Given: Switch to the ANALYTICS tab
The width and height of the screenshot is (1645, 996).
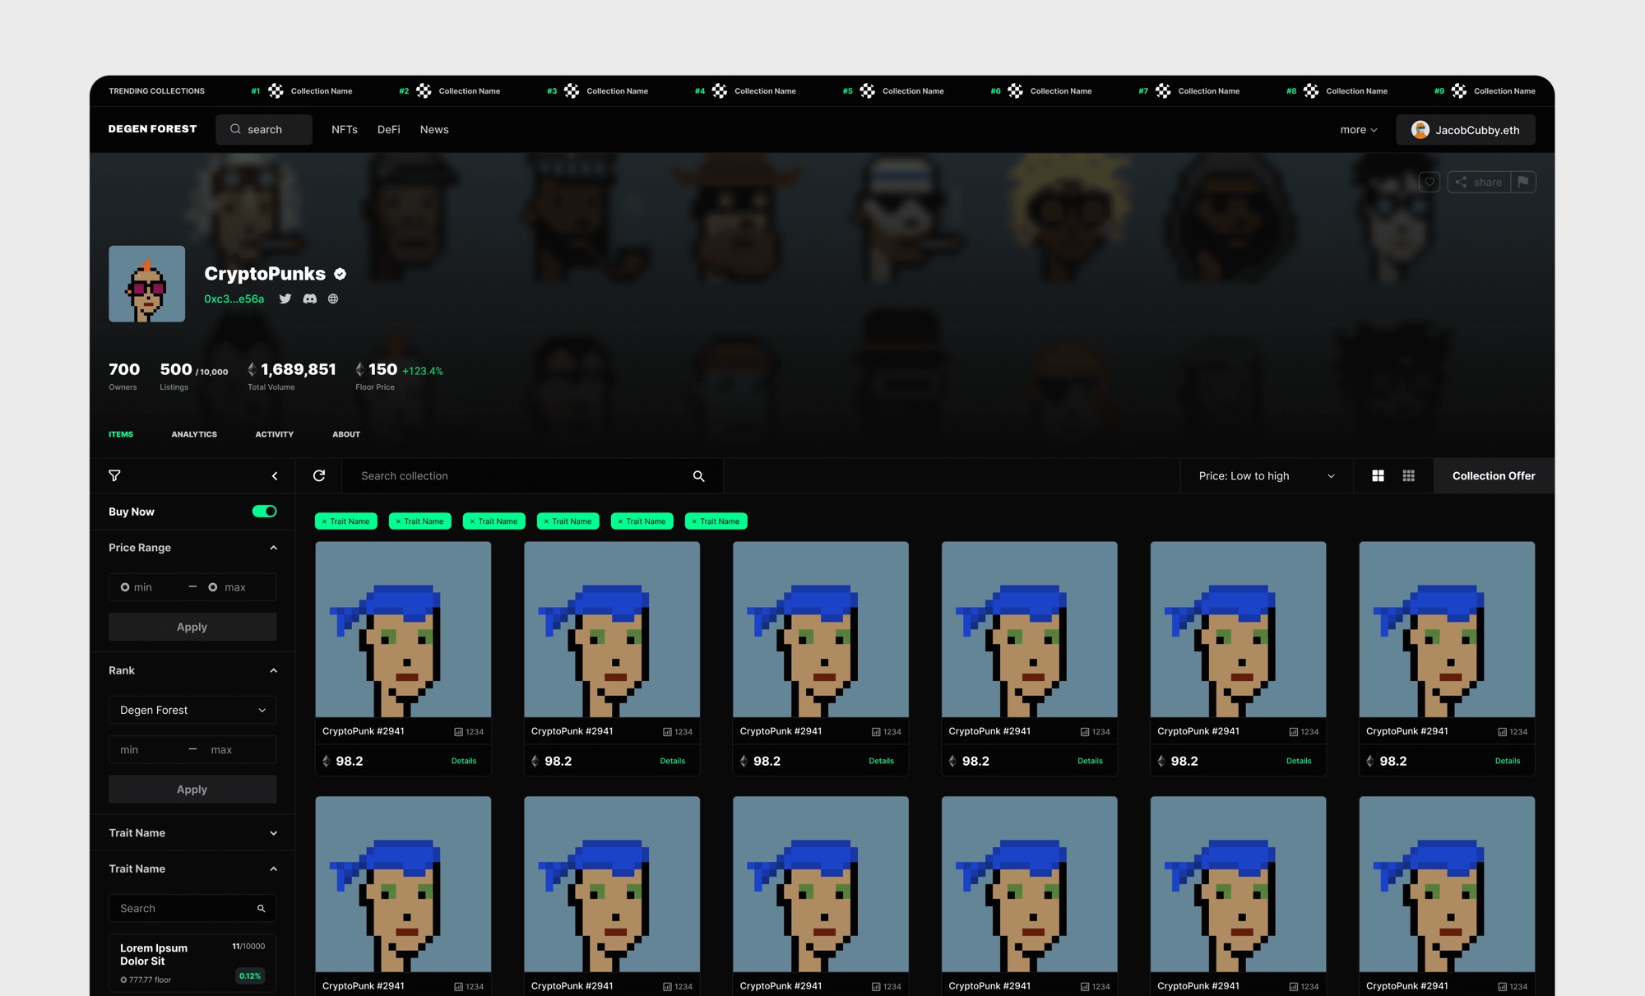Looking at the screenshot, I should (x=194, y=434).
